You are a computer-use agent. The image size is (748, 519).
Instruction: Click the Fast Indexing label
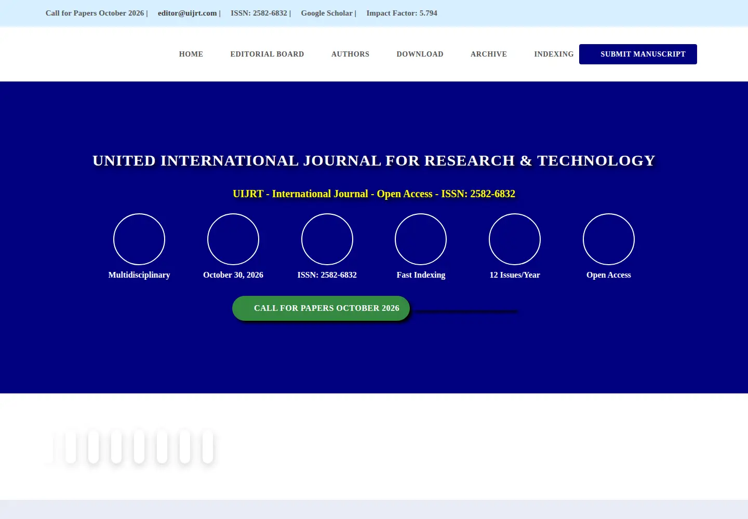[x=421, y=275]
